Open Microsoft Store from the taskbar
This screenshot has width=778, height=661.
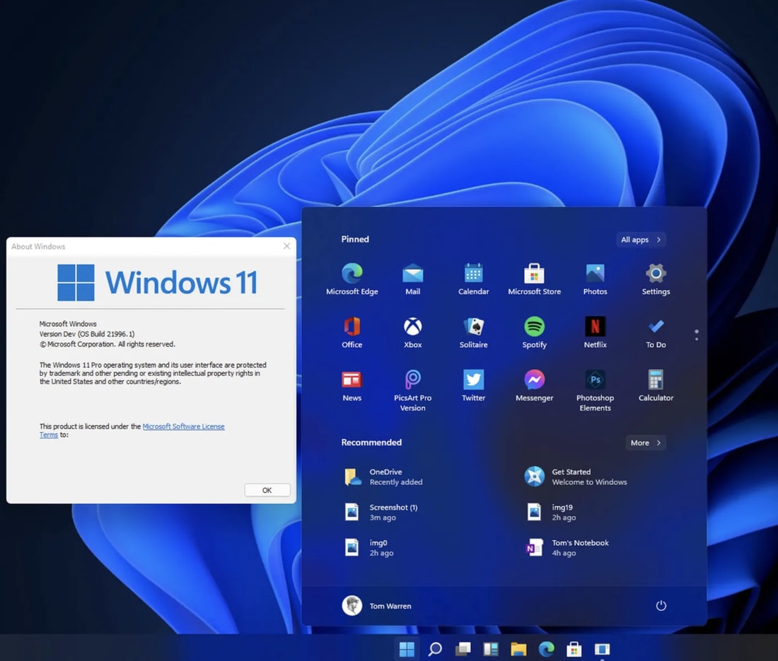574,649
